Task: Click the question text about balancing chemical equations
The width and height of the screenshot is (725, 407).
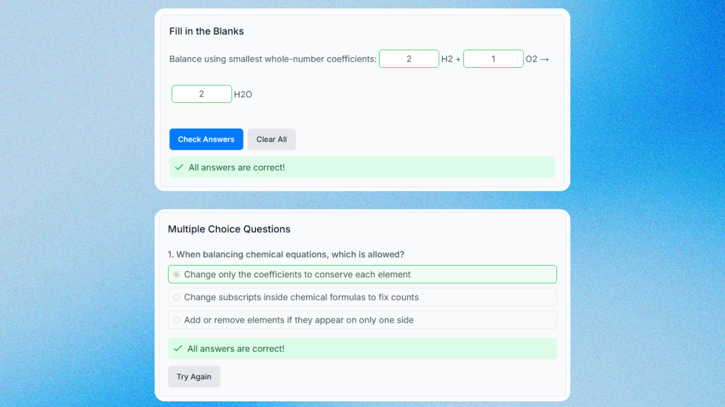Action: (286, 254)
